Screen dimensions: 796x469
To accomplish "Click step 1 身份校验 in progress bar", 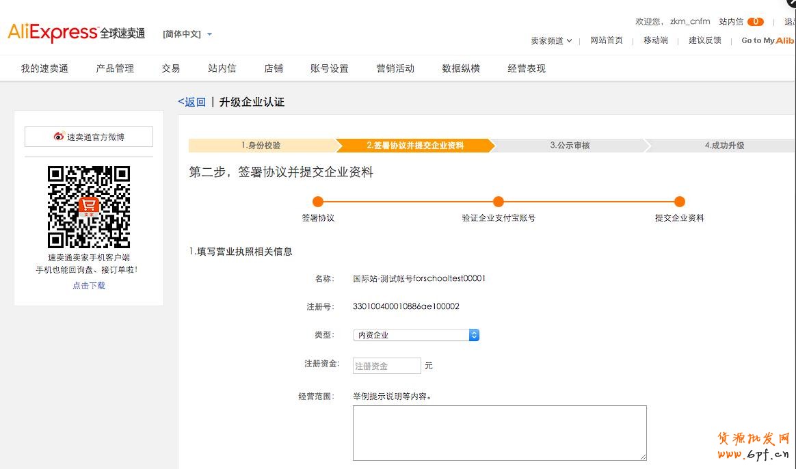I will [261, 146].
